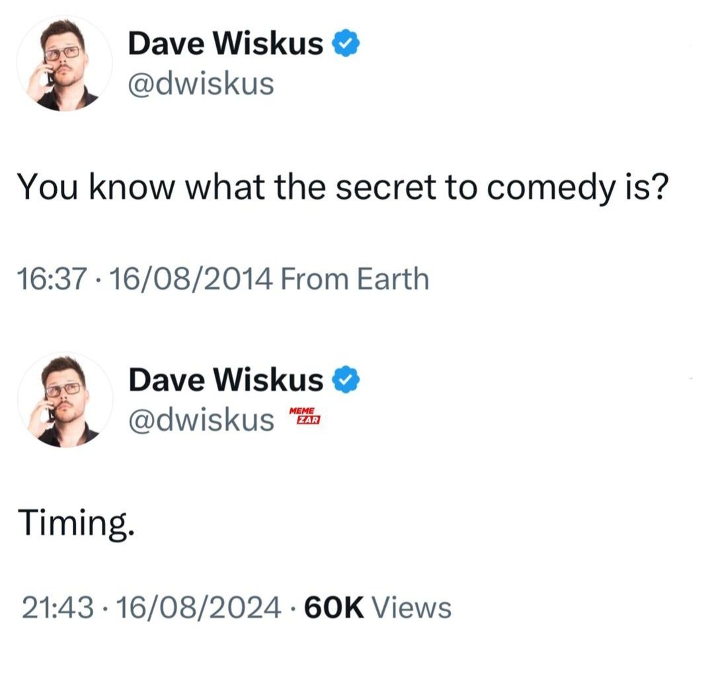Click the word 'comedy' in the first tweet
The image size is (714, 673).
click(x=550, y=188)
